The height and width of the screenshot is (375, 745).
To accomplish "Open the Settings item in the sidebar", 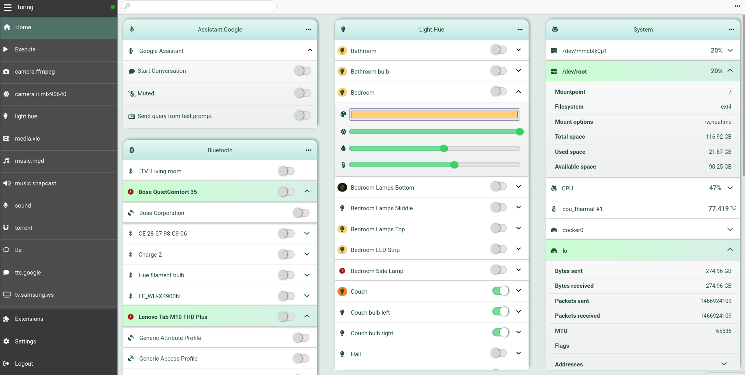I will click(x=26, y=341).
